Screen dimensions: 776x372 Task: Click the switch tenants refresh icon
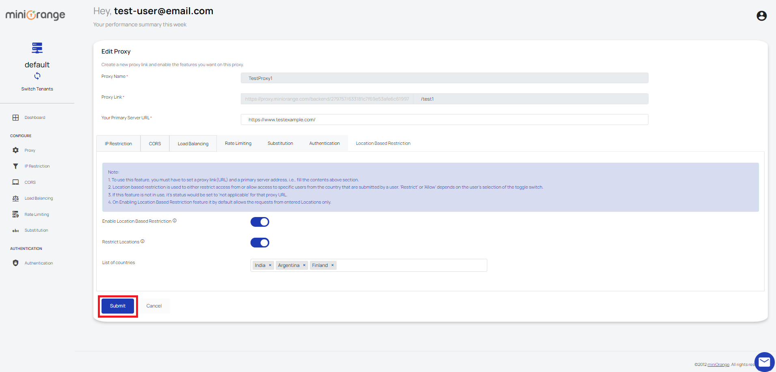tap(37, 76)
